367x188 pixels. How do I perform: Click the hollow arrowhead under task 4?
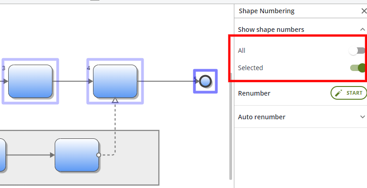[115, 100]
